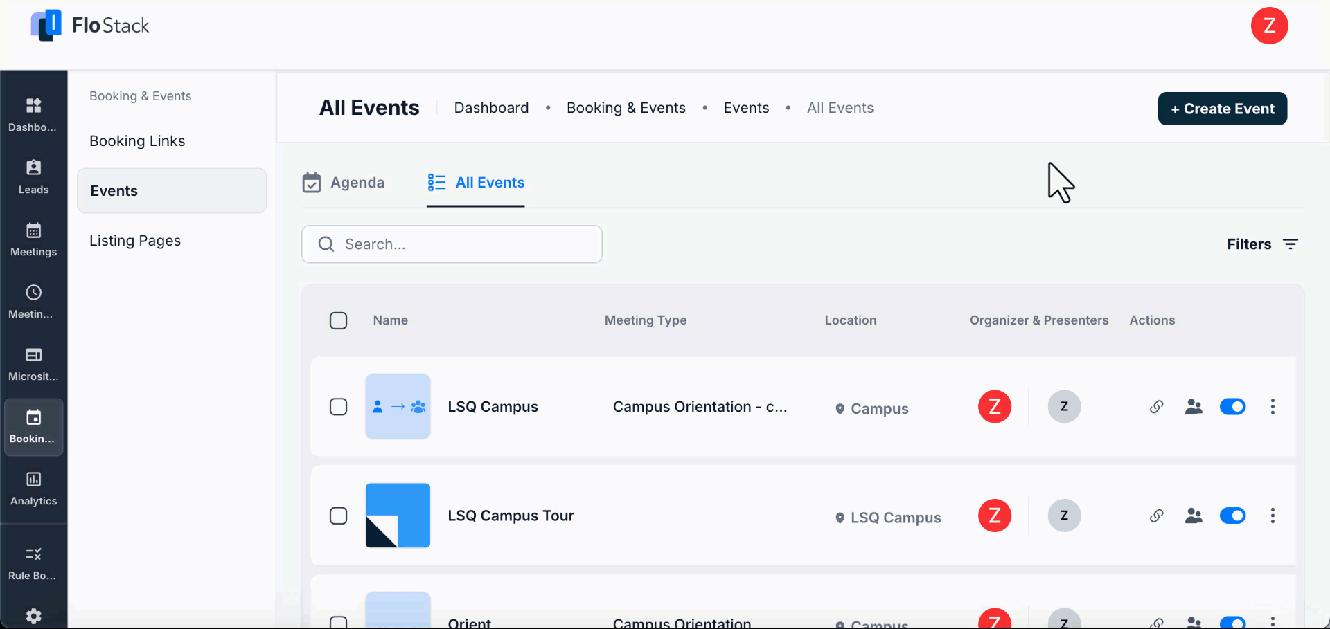Screen dimensions: 1330x629
Task: Open the FloStack logo icon
Action: pos(46,25)
